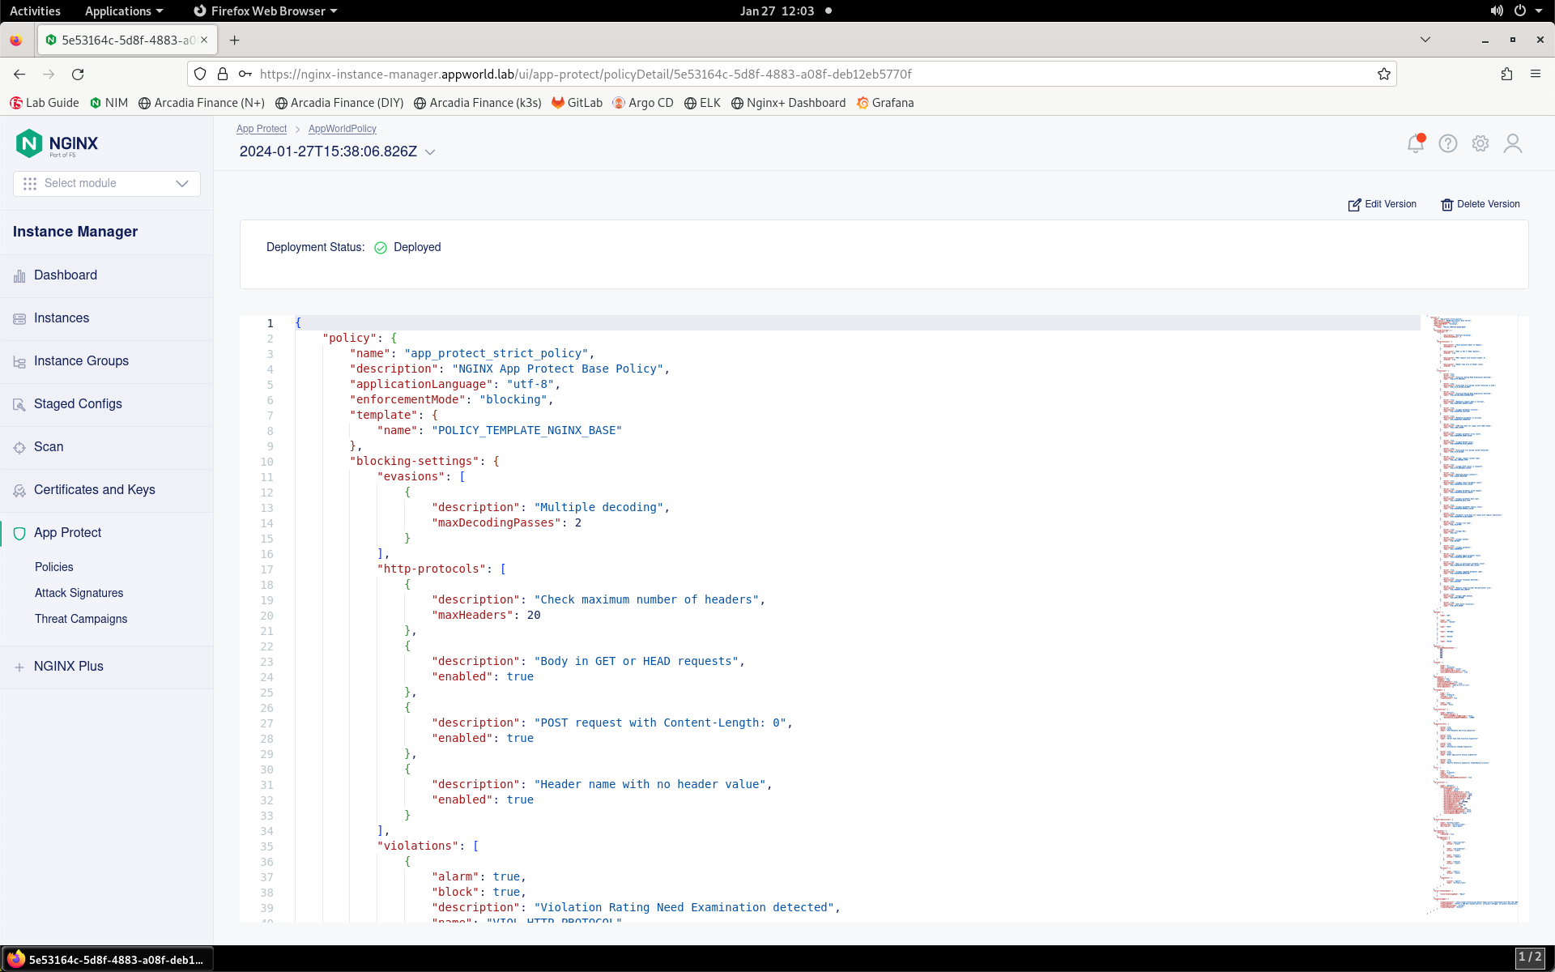Click Activities in the top bar
The image size is (1555, 972).
coord(35,11)
